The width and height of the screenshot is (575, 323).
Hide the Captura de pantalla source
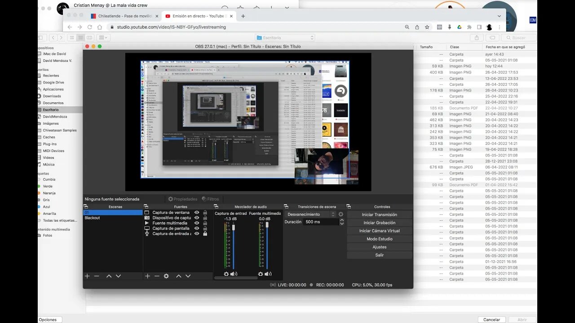pos(196,228)
